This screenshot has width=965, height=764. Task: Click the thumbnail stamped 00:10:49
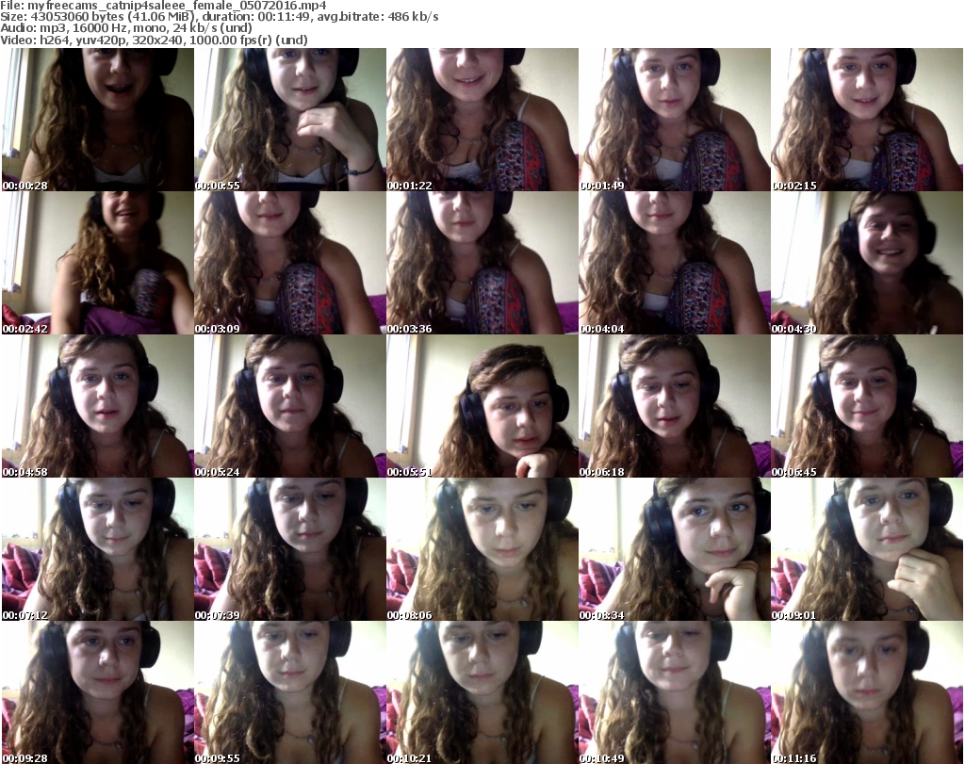point(675,692)
